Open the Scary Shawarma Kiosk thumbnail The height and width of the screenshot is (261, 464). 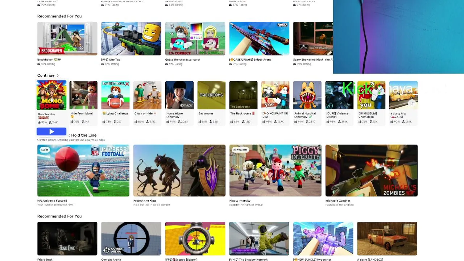313,38
